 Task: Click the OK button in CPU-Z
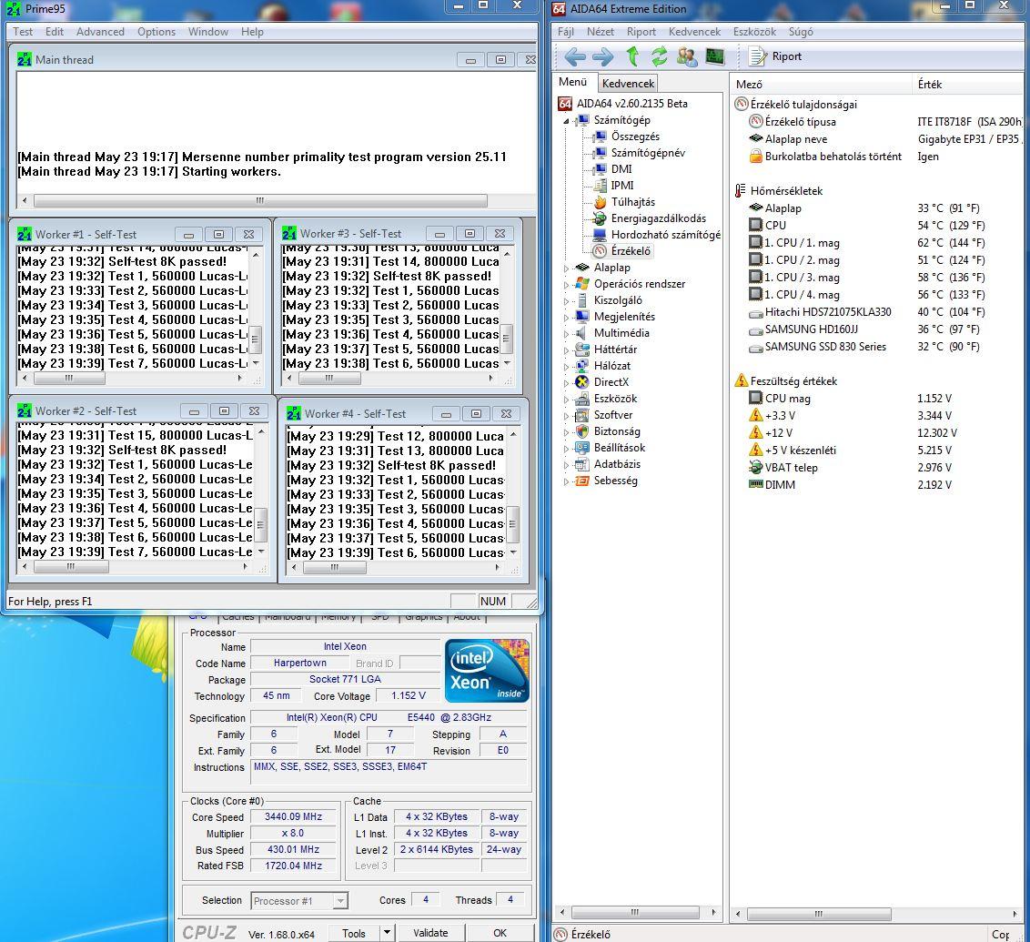pyautogui.click(x=500, y=933)
